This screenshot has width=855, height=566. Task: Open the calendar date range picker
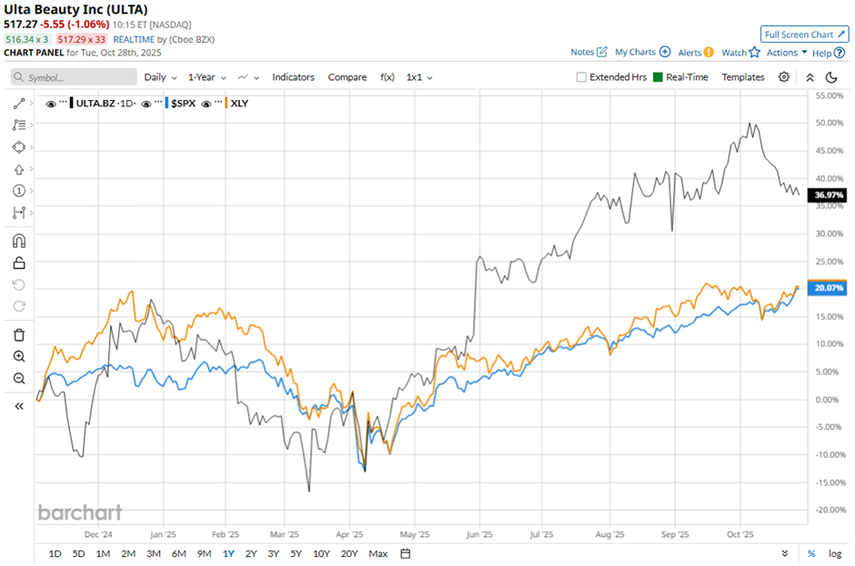point(405,553)
